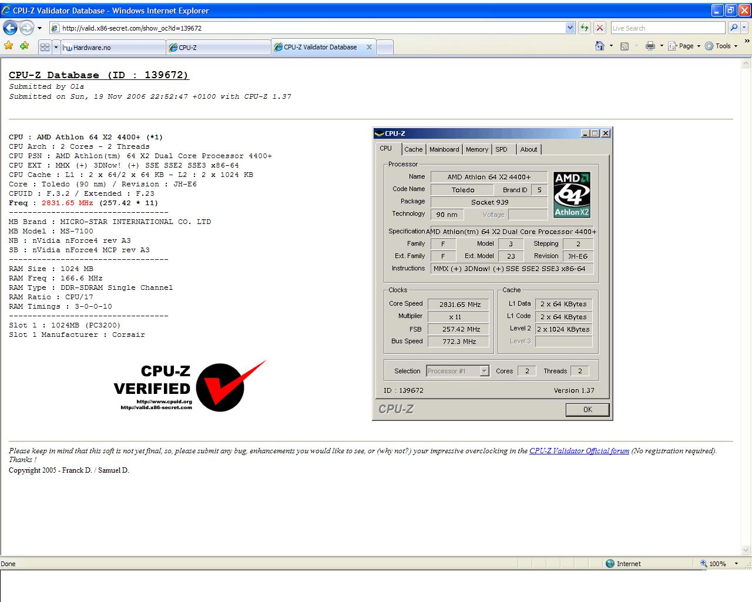Open the Home button dropdown arrow

[x=611, y=46]
